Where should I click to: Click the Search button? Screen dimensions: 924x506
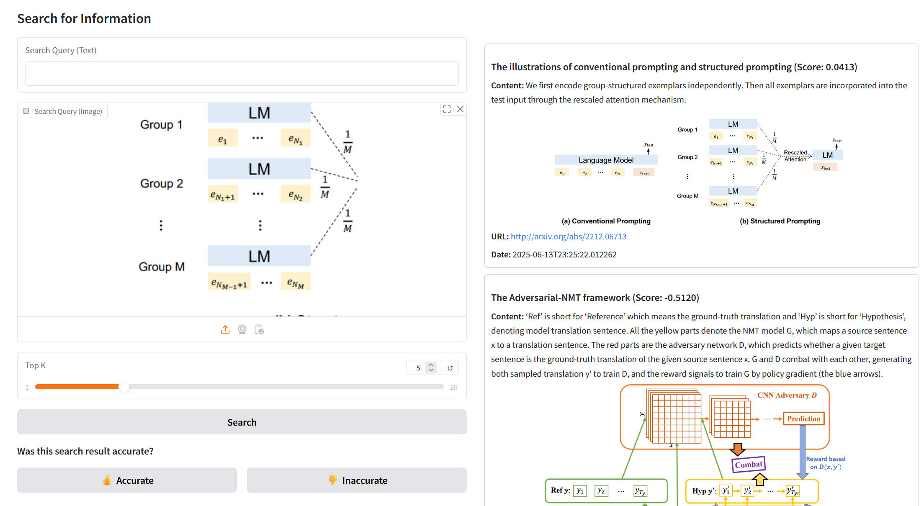click(x=242, y=422)
